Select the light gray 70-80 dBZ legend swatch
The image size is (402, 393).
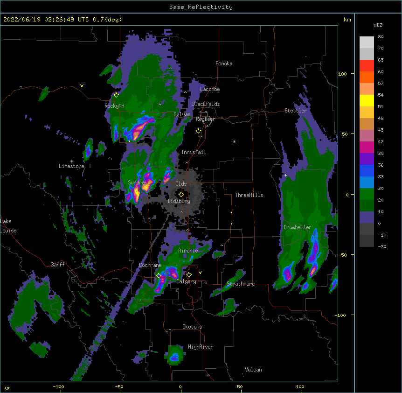coord(367,42)
